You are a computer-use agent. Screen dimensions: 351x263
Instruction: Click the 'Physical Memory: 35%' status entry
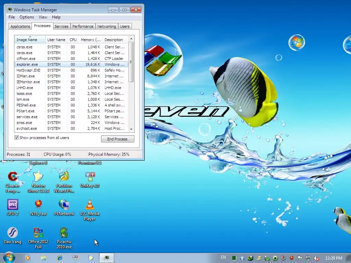(x=109, y=154)
